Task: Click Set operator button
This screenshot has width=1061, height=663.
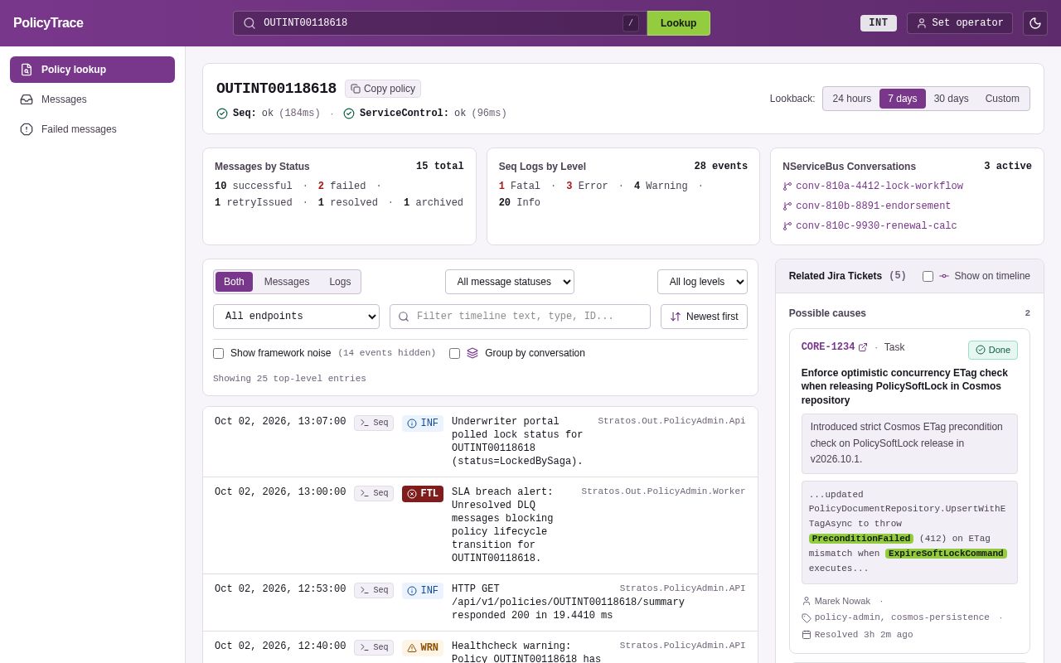Action: (x=960, y=23)
